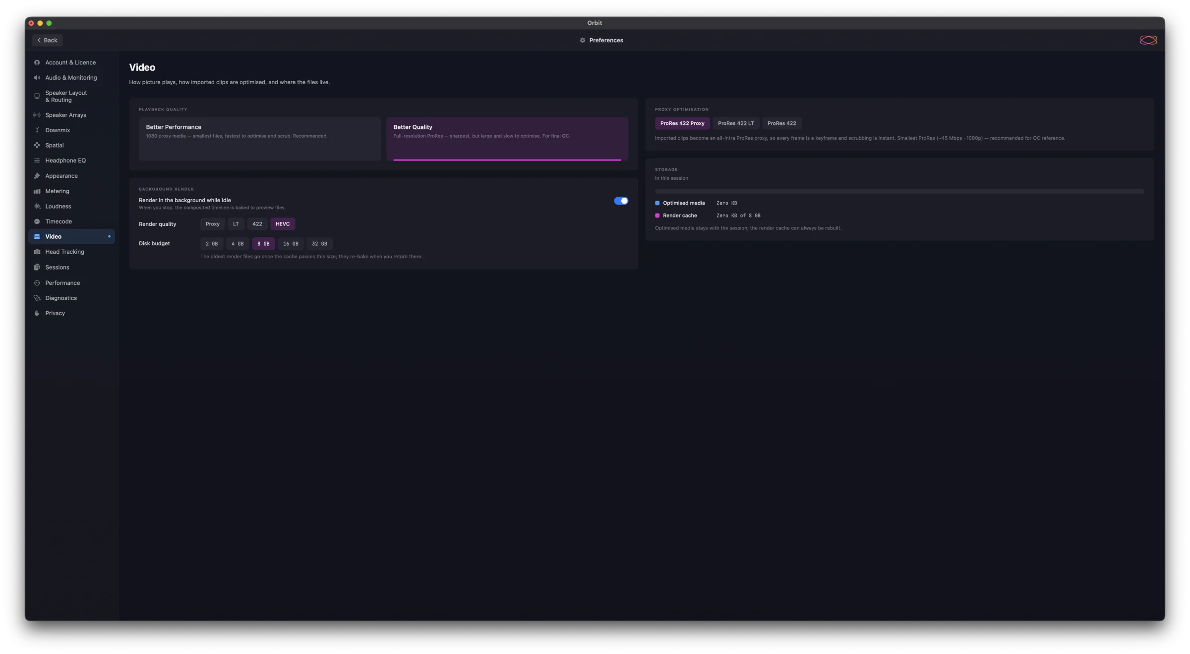Click the Downmix icon in sidebar
Image resolution: width=1190 pixels, height=654 pixels.
coord(37,130)
